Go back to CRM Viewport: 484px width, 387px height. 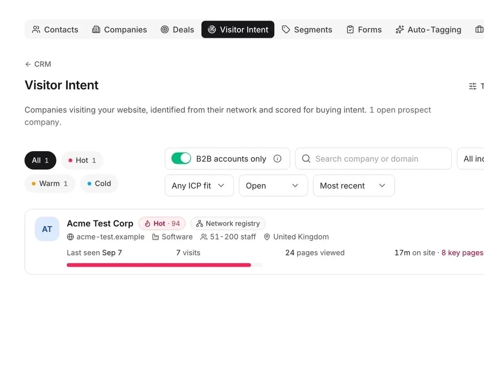point(38,64)
